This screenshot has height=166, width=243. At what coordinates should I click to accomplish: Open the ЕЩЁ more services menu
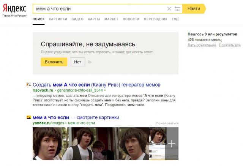[x=175, y=19]
